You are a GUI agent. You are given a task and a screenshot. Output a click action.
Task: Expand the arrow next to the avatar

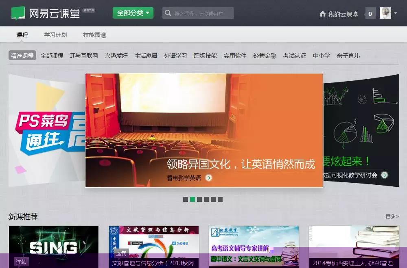point(396,13)
